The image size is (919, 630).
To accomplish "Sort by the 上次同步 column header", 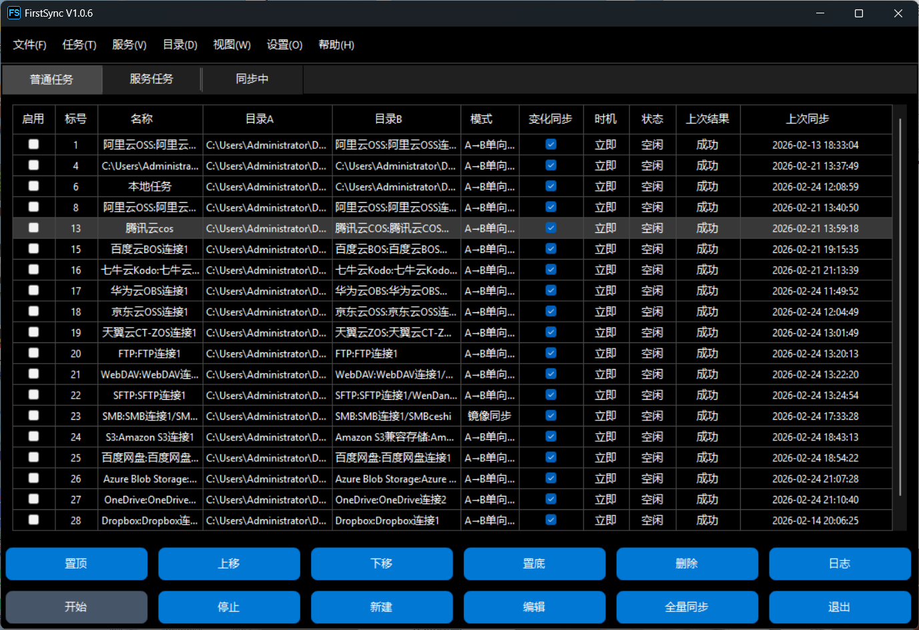I will pos(808,119).
